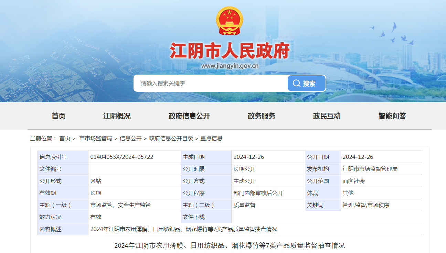Open 市市场监管局 breadcrumb link
446x253 pixels.
tap(96, 138)
